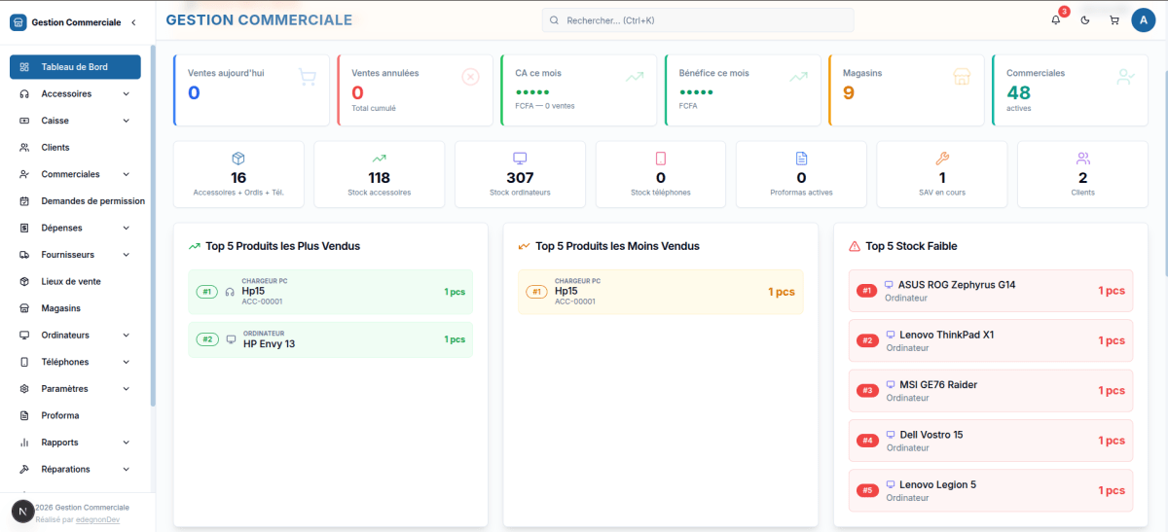Screen dimensions: 1168x532
Task: Expand the Accessoires menu chevron
Action: coord(127,94)
